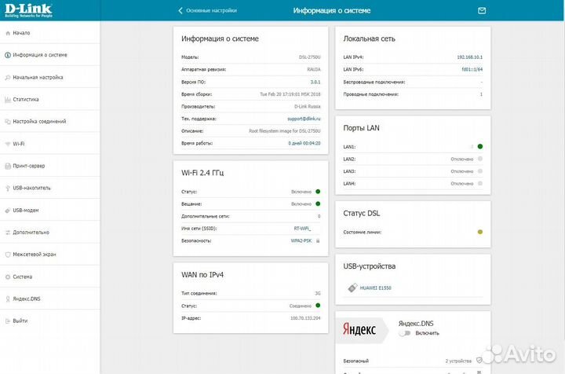
Task: Click the shield icon in Безопасный row
Action: click(479, 361)
